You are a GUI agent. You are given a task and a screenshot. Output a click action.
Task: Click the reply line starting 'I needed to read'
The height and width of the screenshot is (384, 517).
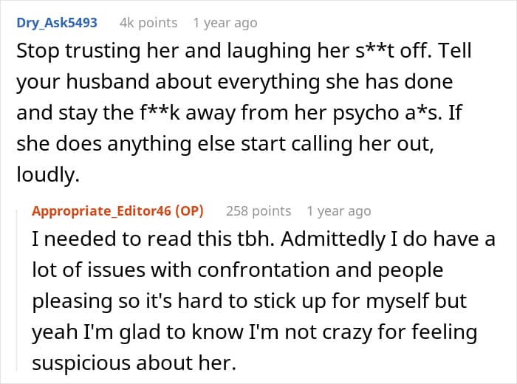[x=264, y=239]
